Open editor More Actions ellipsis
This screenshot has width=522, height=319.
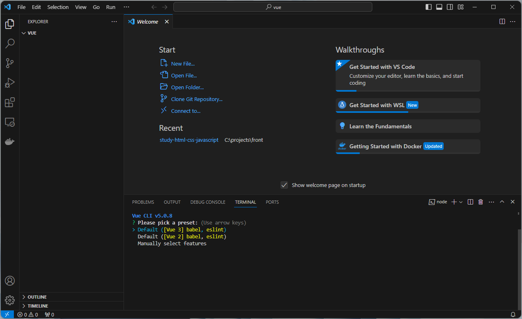point(513,22)
